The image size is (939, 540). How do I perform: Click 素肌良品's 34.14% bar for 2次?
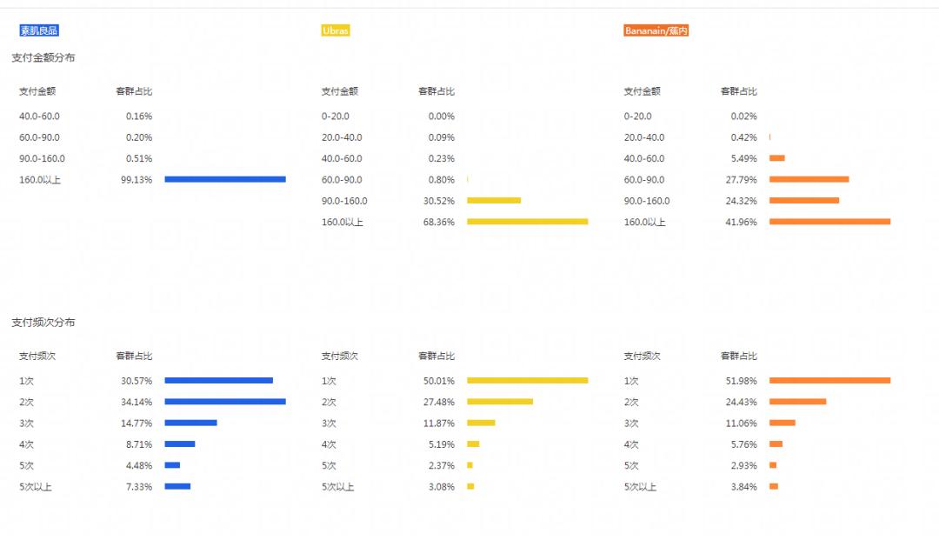(225, 402)
